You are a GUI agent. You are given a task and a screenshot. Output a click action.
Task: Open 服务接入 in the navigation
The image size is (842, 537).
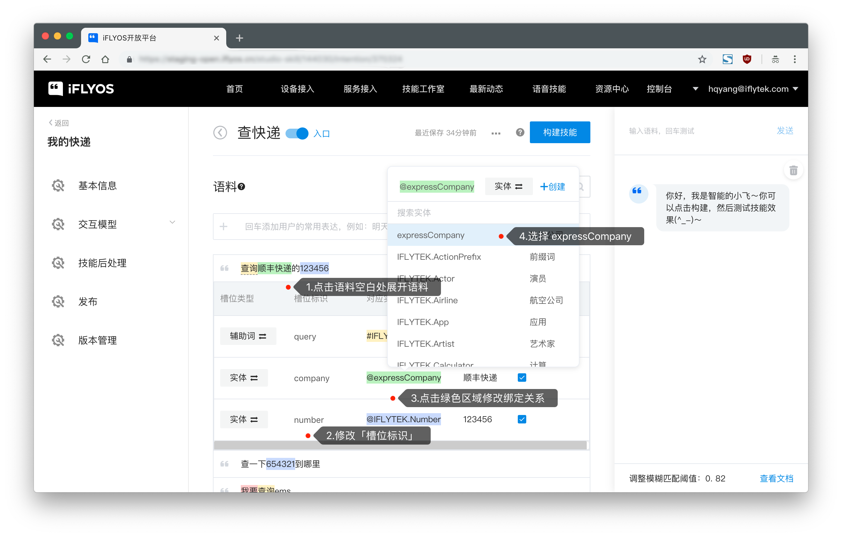click(361, 89)
